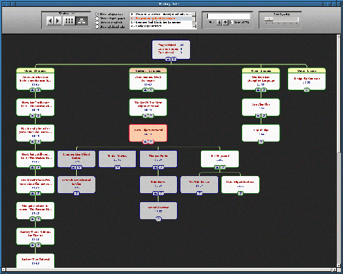Go forward with the right arrow button
This screenshot has height=274, width=343.
tap(58, 21)
